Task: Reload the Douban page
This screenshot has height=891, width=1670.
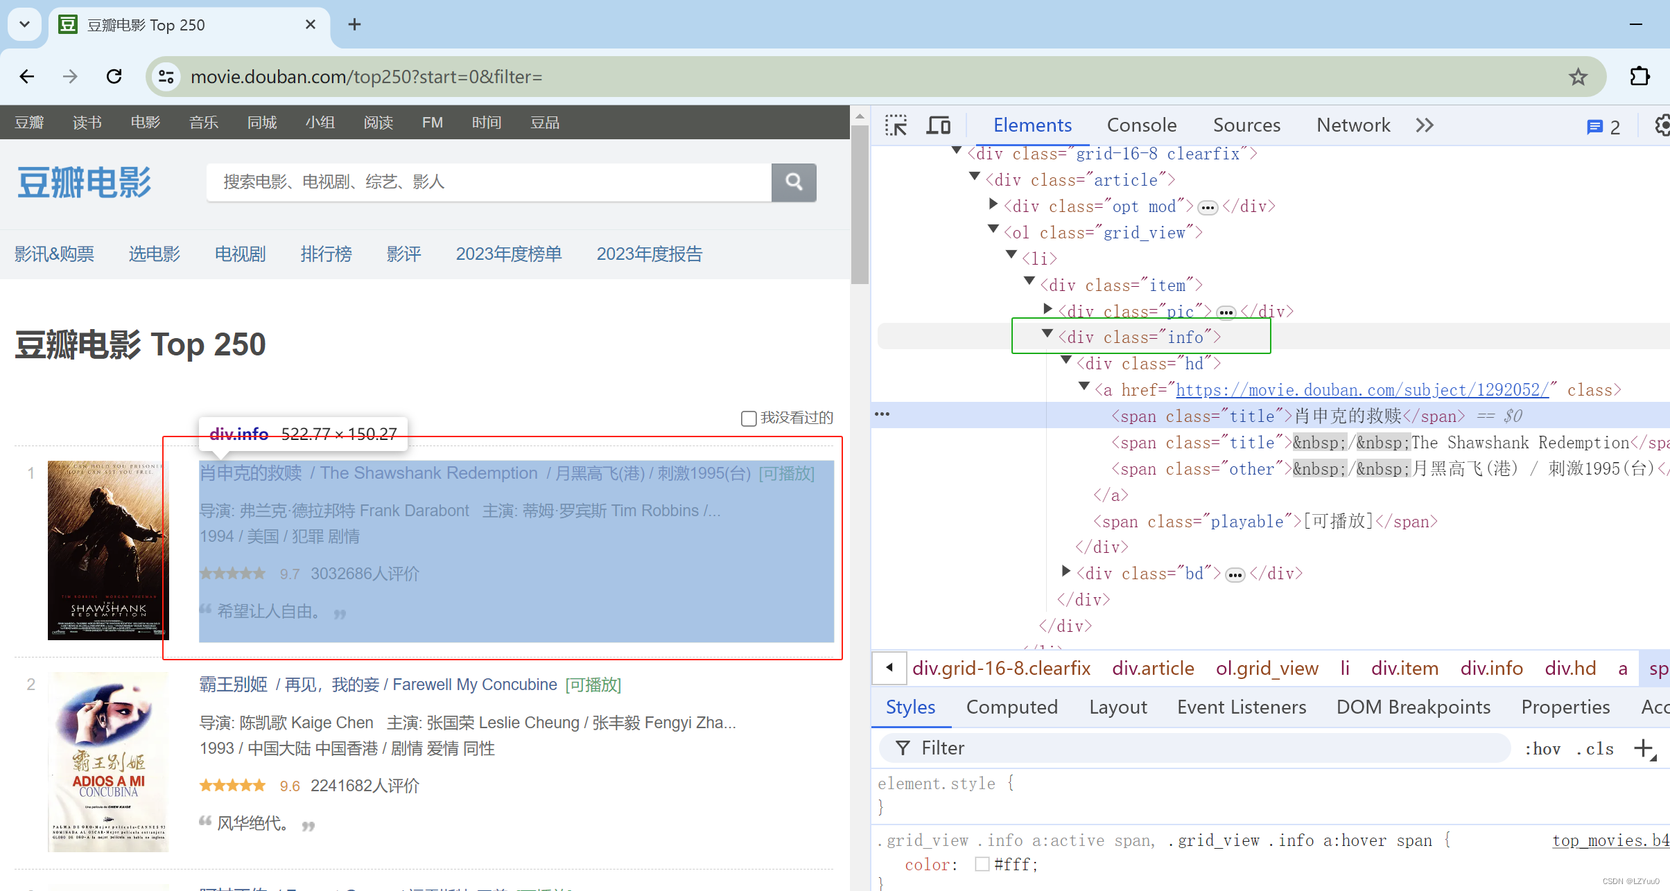Action: click(114, 76)
